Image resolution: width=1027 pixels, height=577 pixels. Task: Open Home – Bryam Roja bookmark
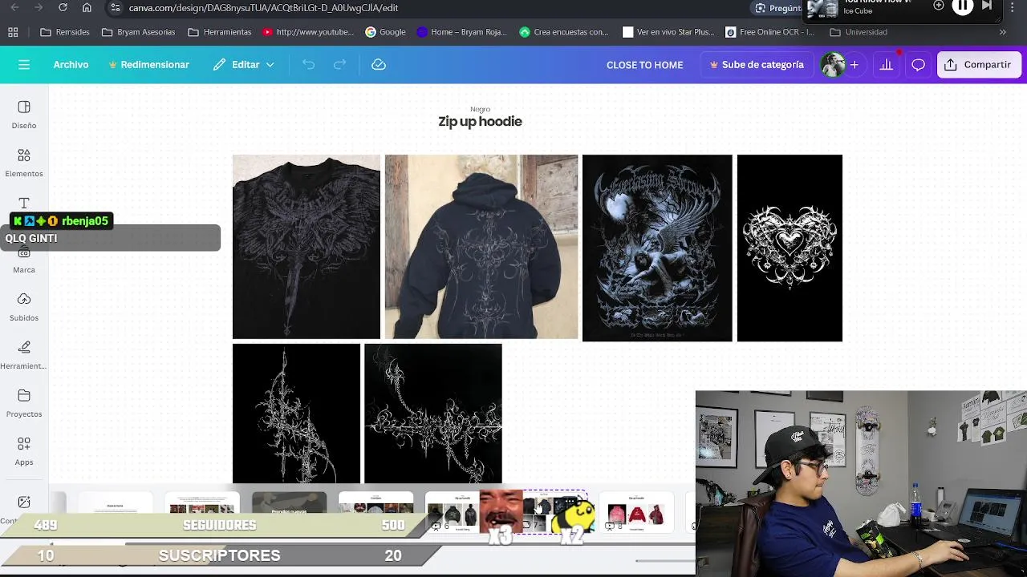click(462, 32)
